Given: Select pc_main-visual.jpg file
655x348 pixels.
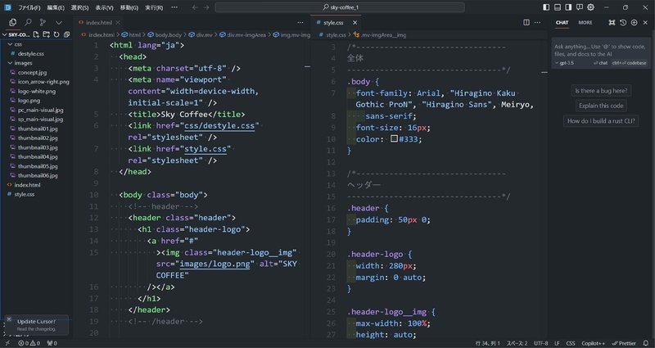Looking at the screenshot, I should [x=40, y=110].
